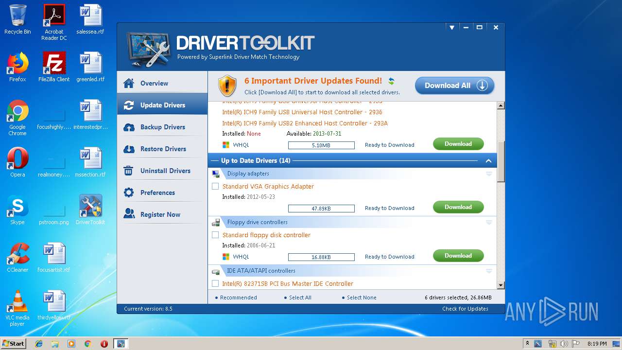Click the driver list scrollbar thumb
This screenshot has height=350, width=622.
point(501,161)
